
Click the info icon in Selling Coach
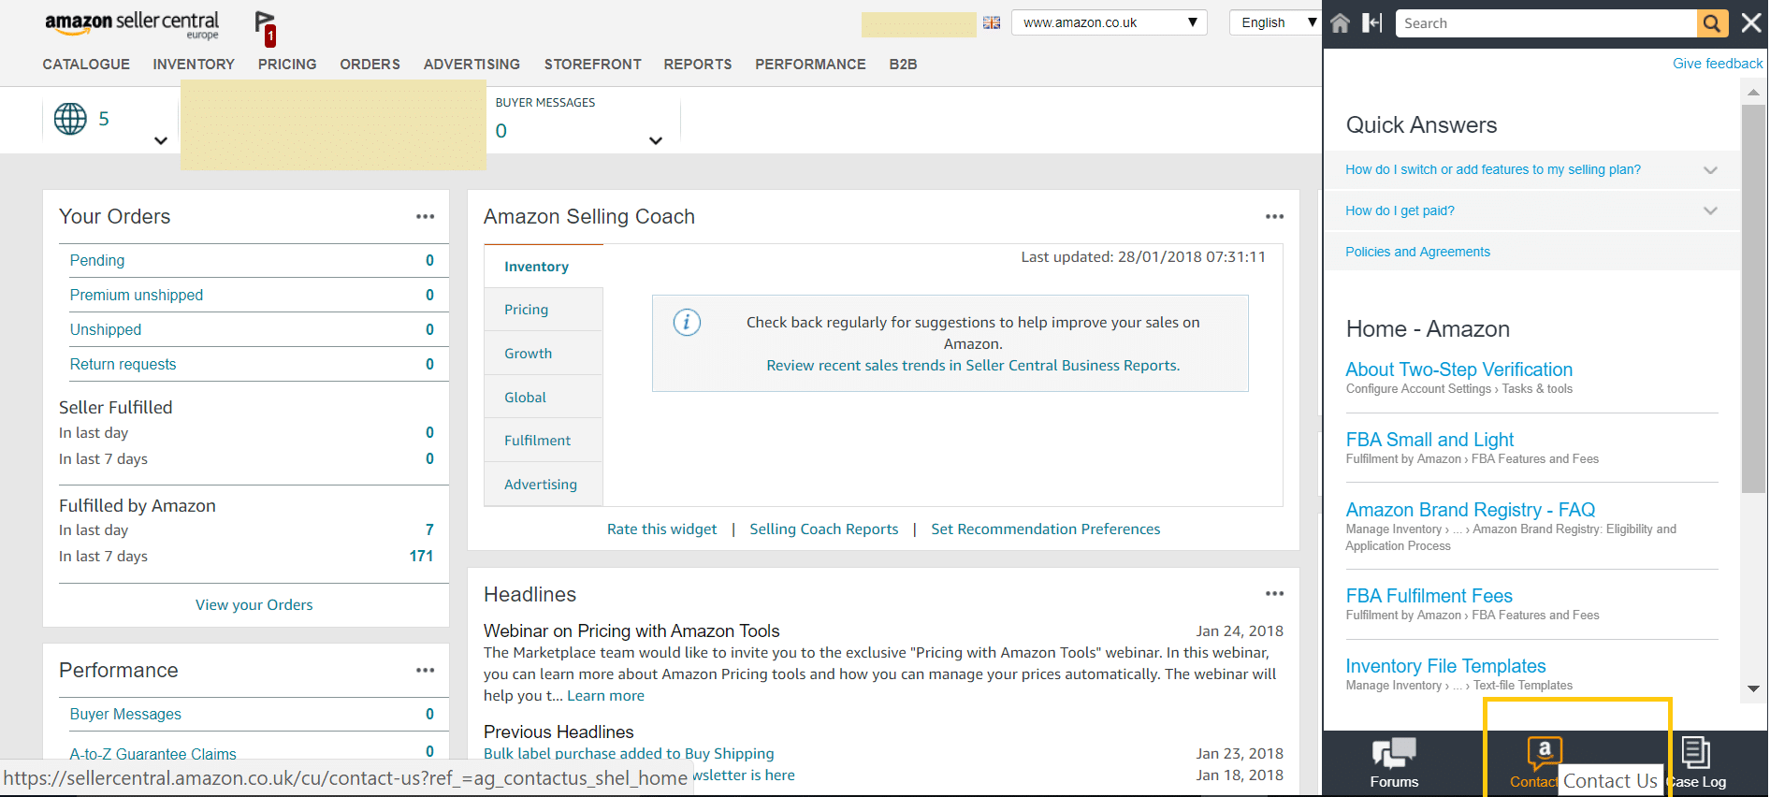(x=687, y=323)
